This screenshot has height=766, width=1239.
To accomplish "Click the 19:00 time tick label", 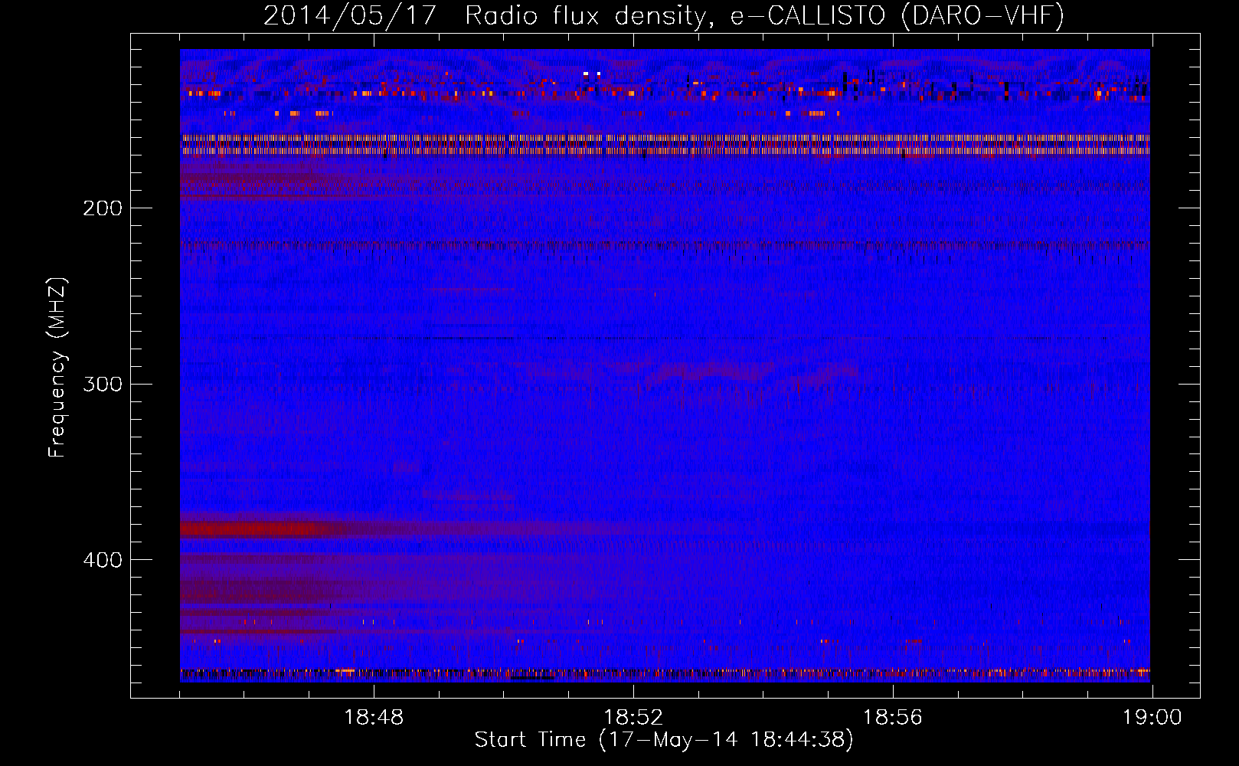I will pos(1152,718).
